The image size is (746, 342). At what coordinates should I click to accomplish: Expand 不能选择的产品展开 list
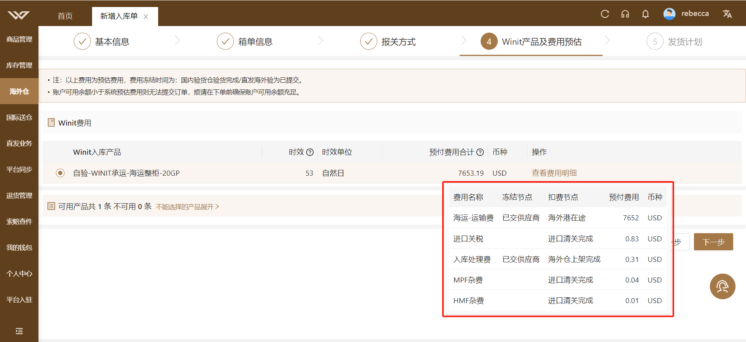[187, 207]
